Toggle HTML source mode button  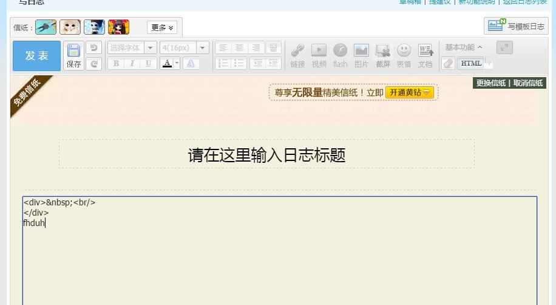[x=471, y=64]
